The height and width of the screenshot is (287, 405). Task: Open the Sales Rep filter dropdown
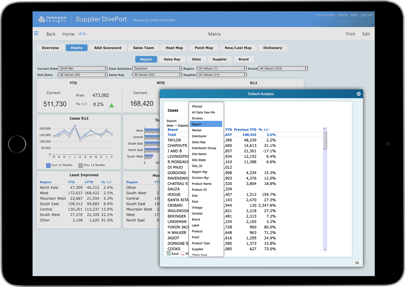pyautogui.click(x=157, y=75)
